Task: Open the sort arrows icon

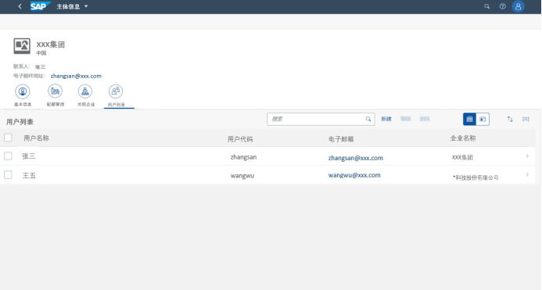Action: tap(510, 120)
